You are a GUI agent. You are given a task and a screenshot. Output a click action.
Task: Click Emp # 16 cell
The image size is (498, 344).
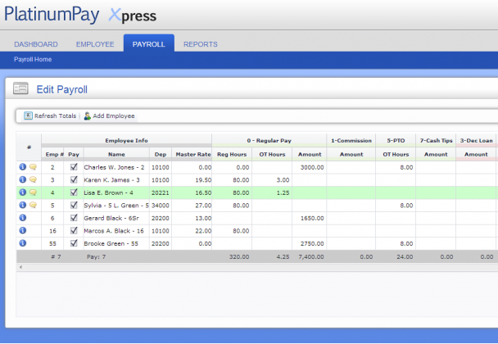point(52,231)
